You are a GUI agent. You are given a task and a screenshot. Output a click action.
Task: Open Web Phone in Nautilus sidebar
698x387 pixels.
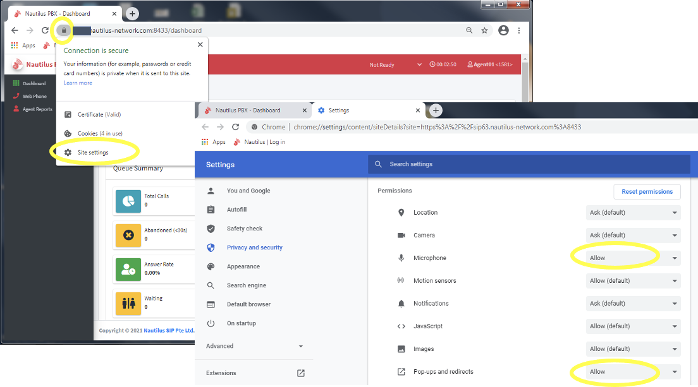click(29, 96)
